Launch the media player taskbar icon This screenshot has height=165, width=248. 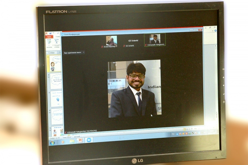click(63, 141)
